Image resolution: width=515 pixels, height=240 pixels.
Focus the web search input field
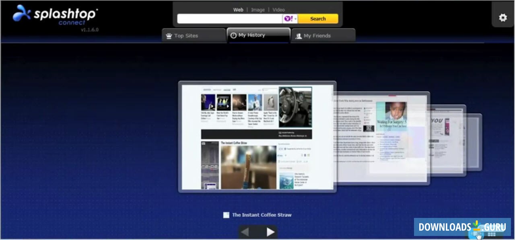point(230,19)
